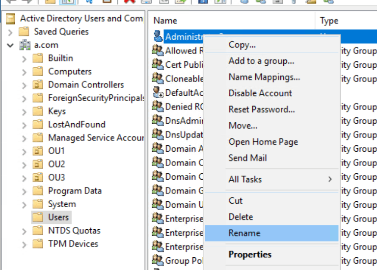The width and height of the screenshot is (377, 270).
Task: Choose Send Mail from the menu
Action: pyautogui.click(x=271, y=158)
